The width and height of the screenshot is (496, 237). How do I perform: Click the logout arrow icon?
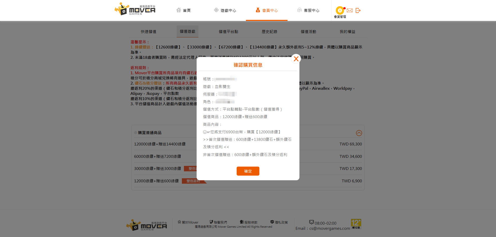[x=358, y=10]
